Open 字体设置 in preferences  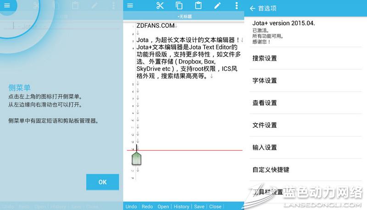[x=265, y=80]
